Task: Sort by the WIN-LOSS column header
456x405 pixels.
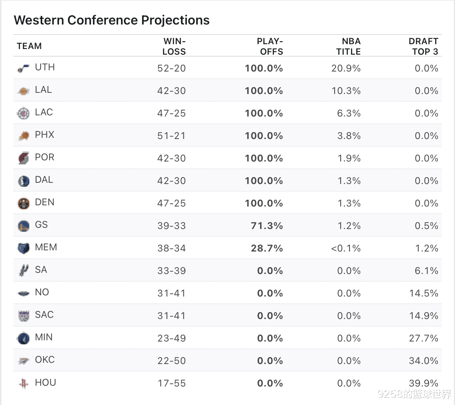Action: [174, 46]
